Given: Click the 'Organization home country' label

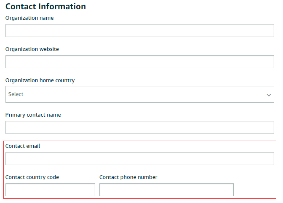Looking at the screenshot, I should 40,80.
